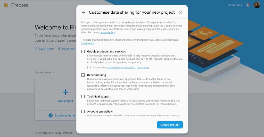Open the notifications bell
Image resolution: width=264 pixels, height=137 pixels.
click(x=248, y=5)
